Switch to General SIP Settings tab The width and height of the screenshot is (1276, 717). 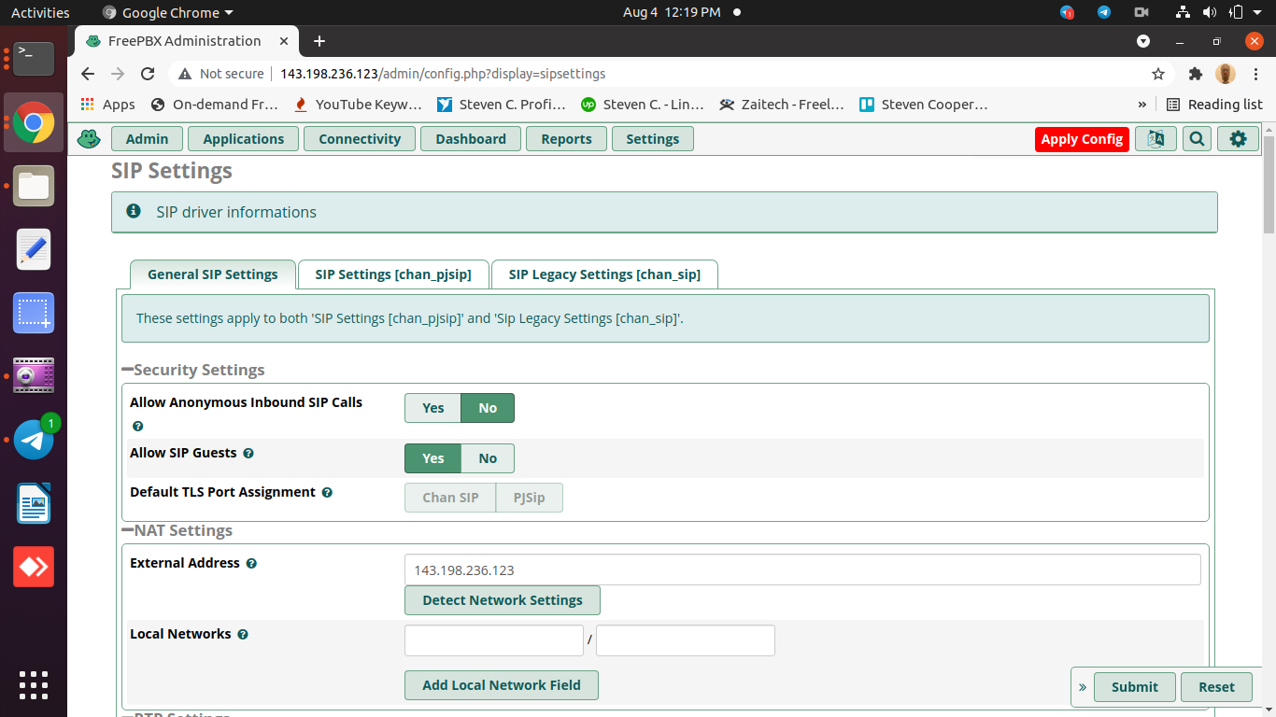click(x=212, y=274)
